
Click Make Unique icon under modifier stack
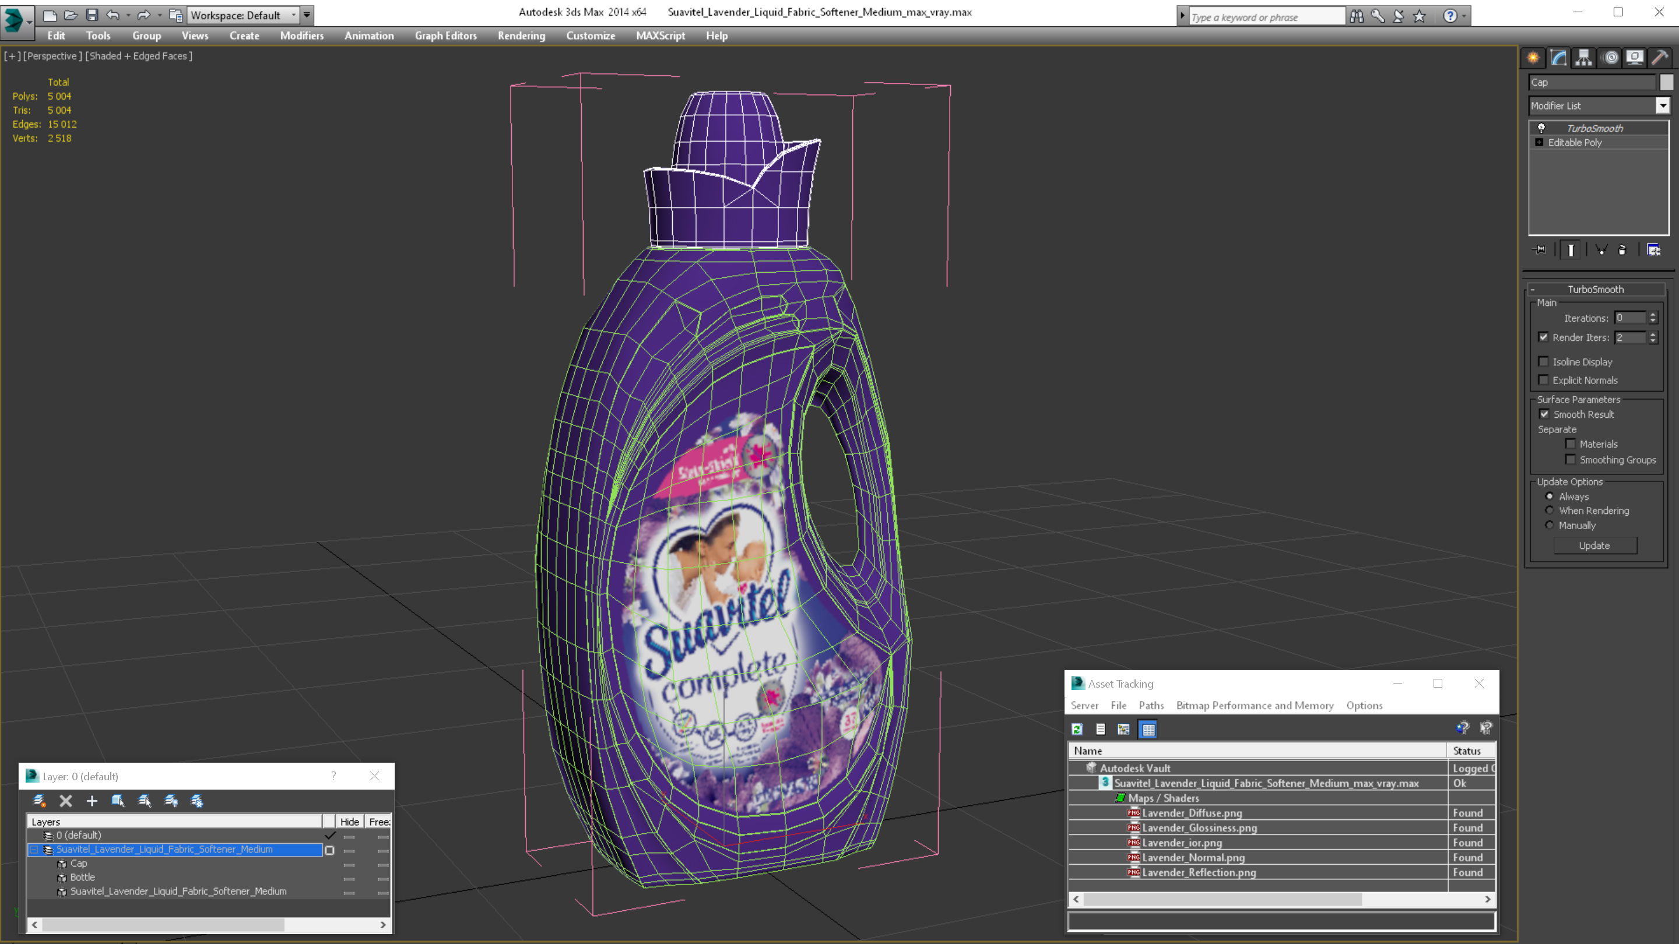1601,249
